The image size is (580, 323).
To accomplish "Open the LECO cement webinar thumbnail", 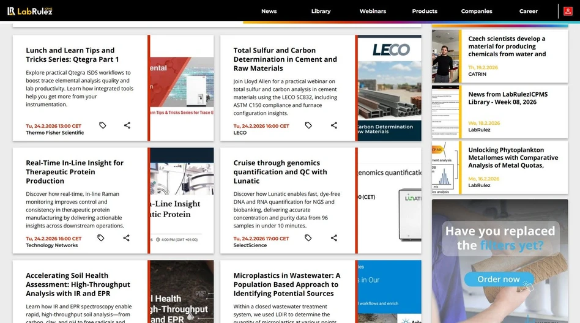I will [x=390, y=88].
